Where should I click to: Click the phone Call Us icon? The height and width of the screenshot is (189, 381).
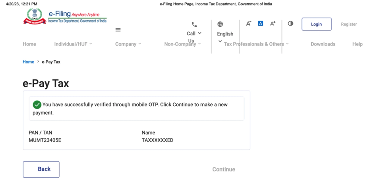coord(194,24)
